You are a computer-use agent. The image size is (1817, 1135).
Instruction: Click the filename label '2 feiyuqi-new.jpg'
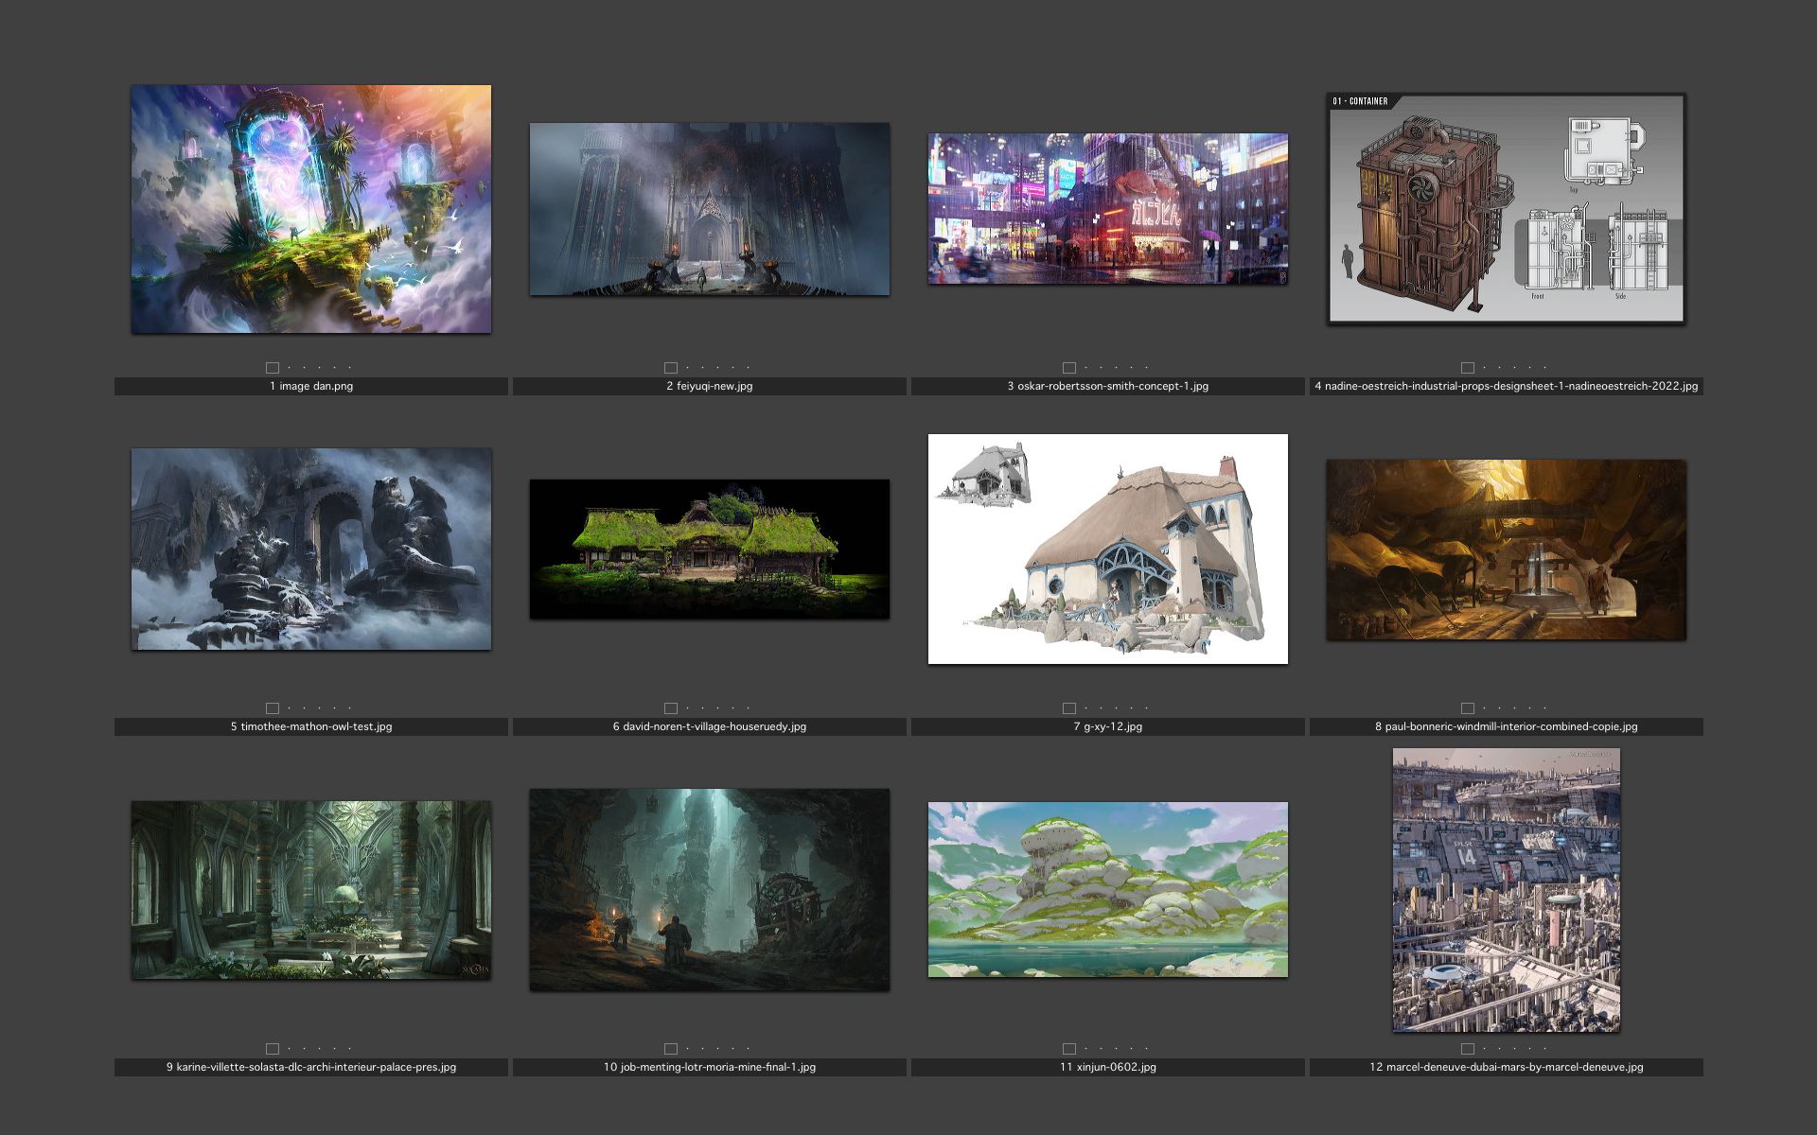tap(710, 386)
